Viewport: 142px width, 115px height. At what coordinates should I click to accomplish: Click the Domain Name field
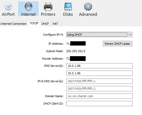(x=99, y=96)
